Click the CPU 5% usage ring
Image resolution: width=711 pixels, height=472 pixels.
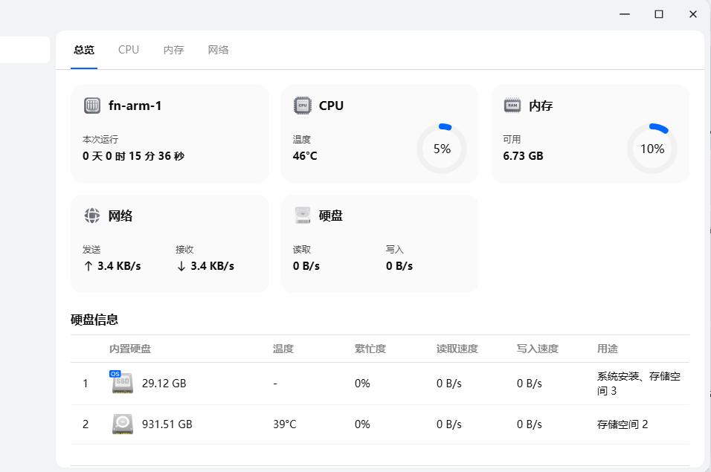click(x=442, y=149)
